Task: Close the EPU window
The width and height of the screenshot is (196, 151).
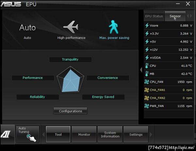Action: tap(188, 4)
